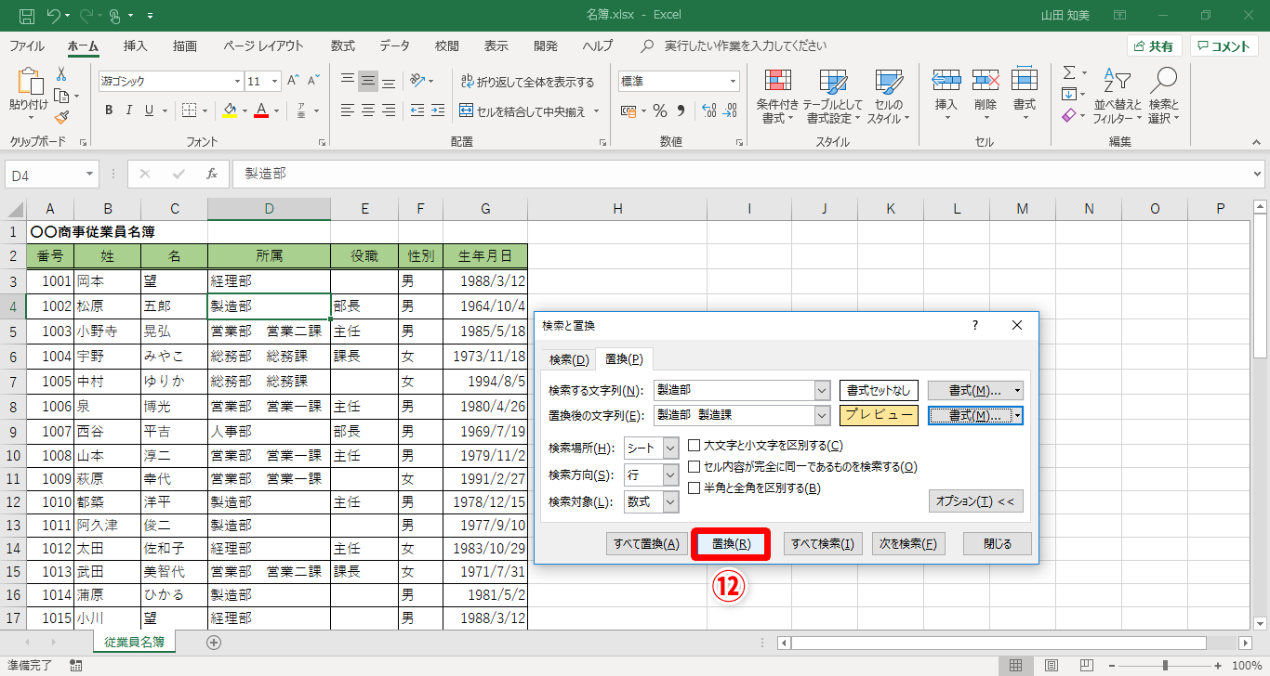The height and width of the screenshot is (676, 1270).
Task: Click the 閉じる button in the dialog
Action: click(x=998, y=543)
